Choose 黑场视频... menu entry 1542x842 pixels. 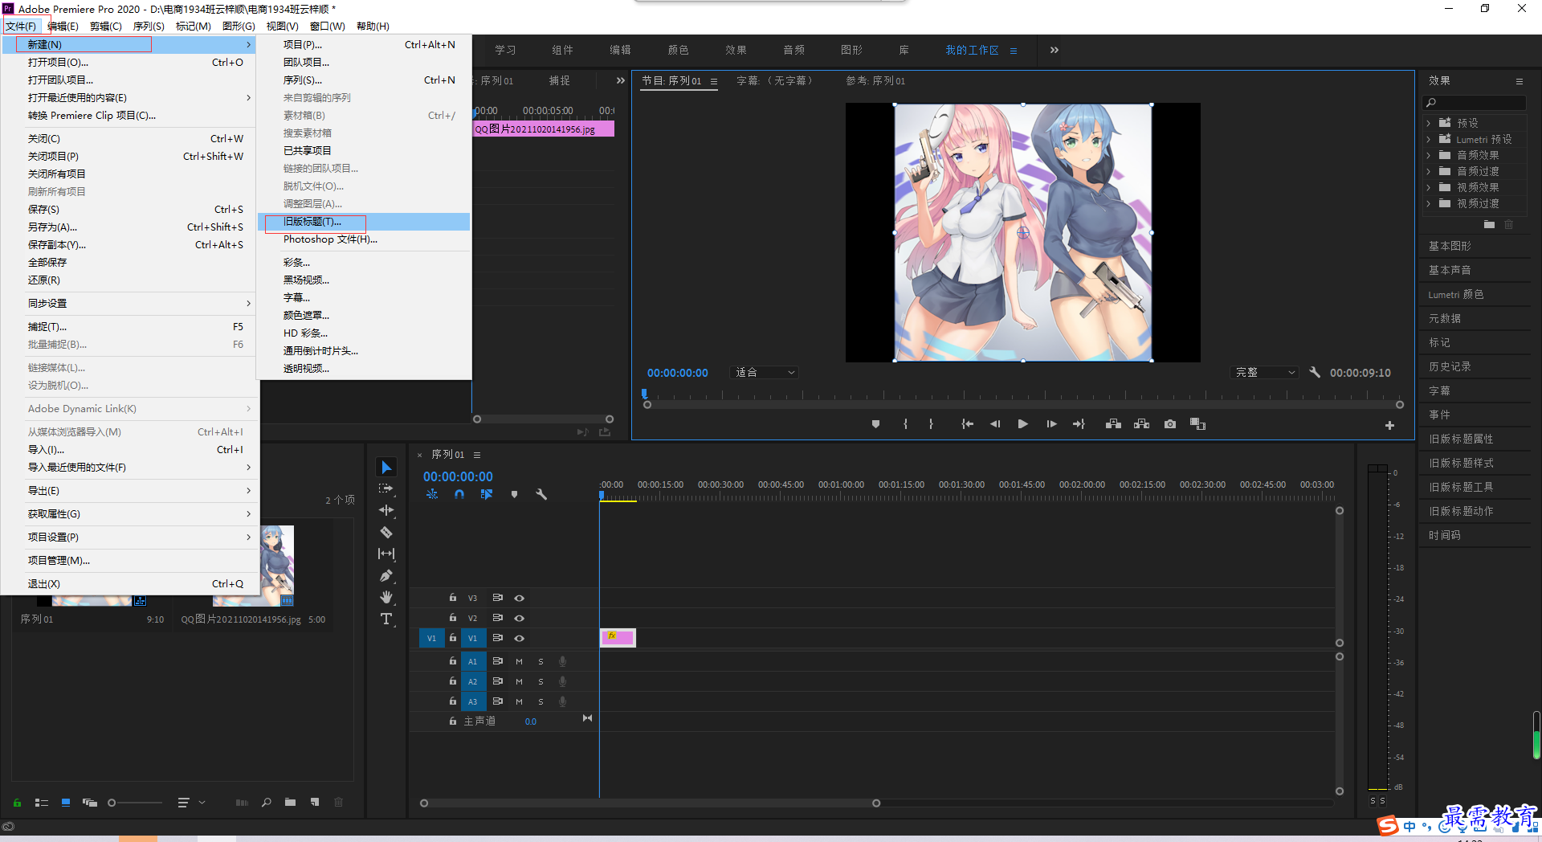pyautogui.click(x=364, y=280)
